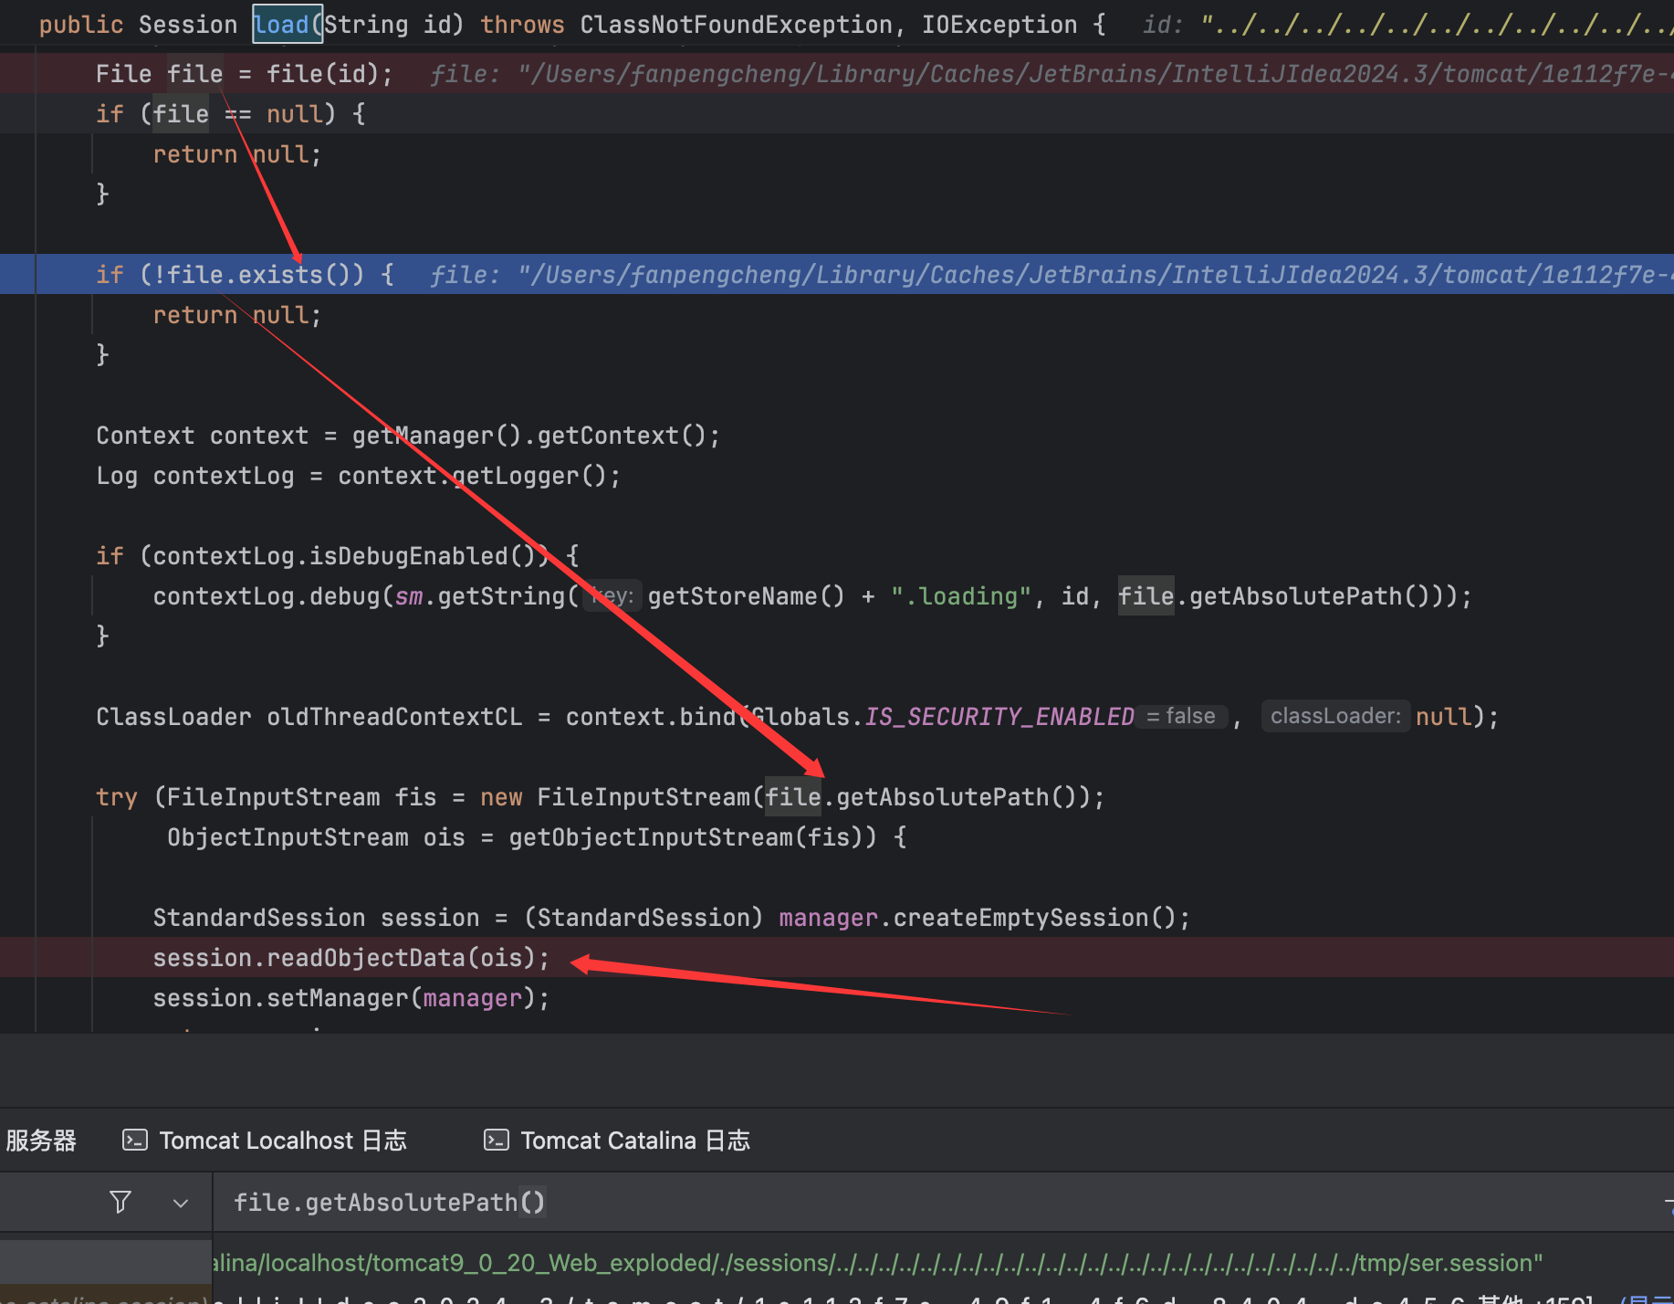Select the ser.session result path string
The image size is (1674, 1304).
(876, 1263)
